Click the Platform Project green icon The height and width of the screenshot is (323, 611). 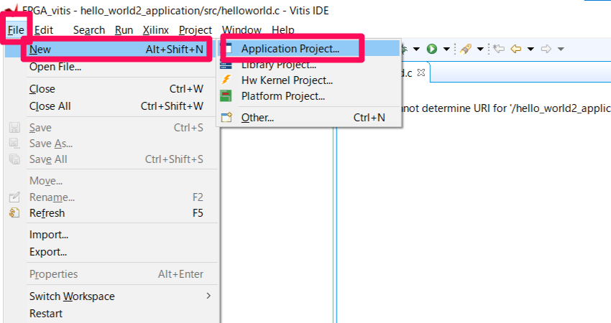click(226, 95)
